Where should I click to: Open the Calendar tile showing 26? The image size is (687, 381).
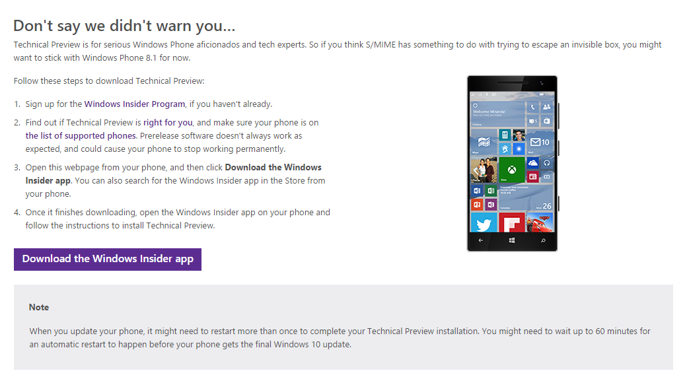coord(526,197)
